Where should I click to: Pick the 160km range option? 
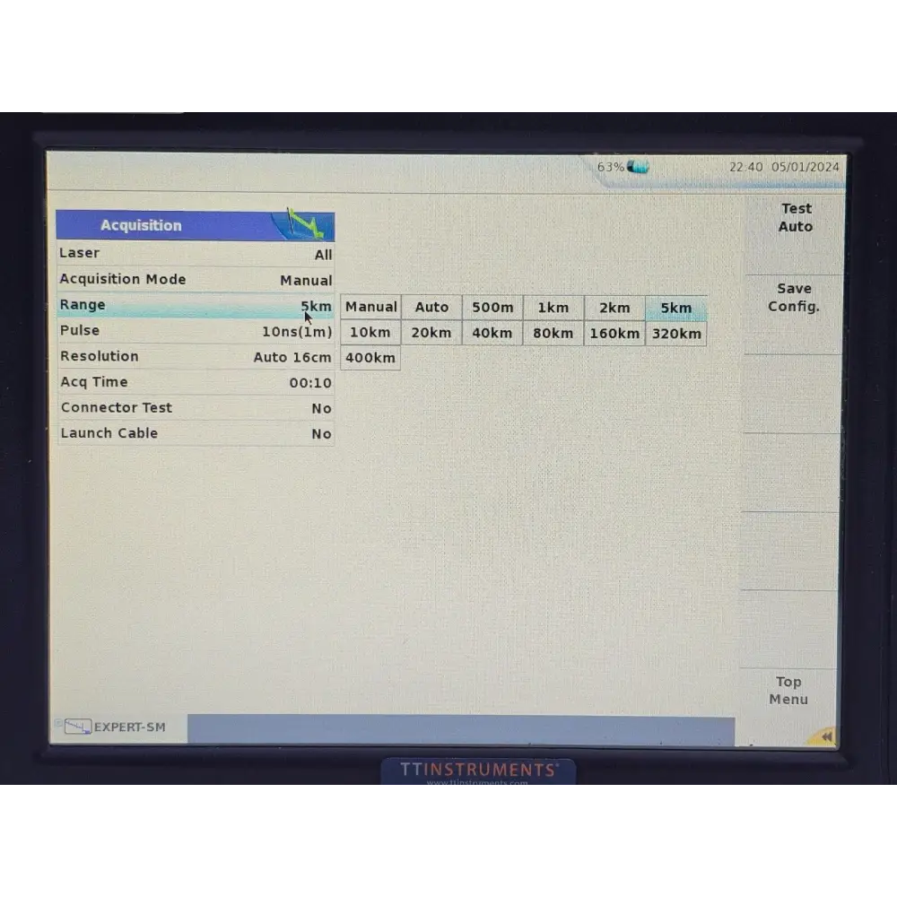point(614,334)
